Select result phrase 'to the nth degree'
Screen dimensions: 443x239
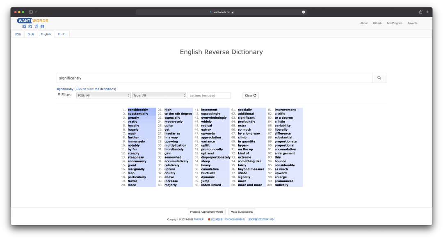coord(178,114)
